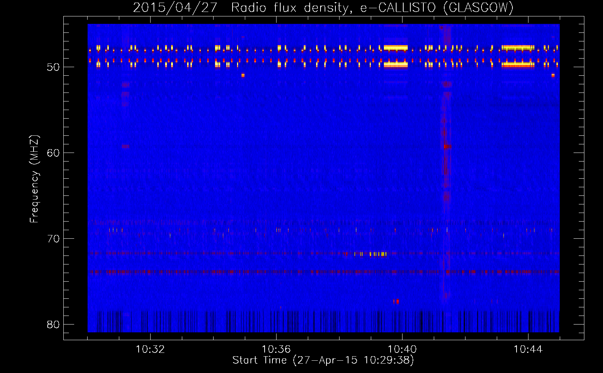Choose the 10:44 time tick label

[x=528, y=349]
